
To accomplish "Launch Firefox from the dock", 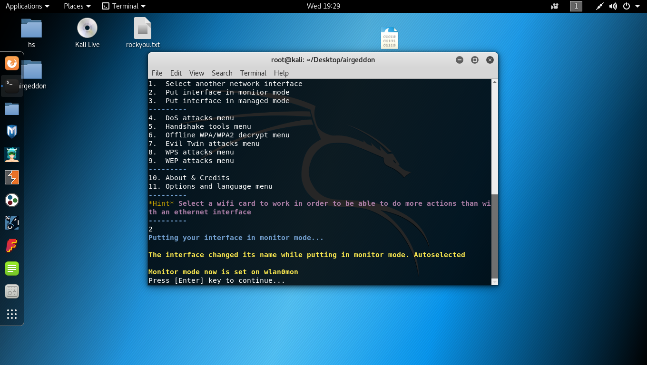I will (x=12, y=63).
